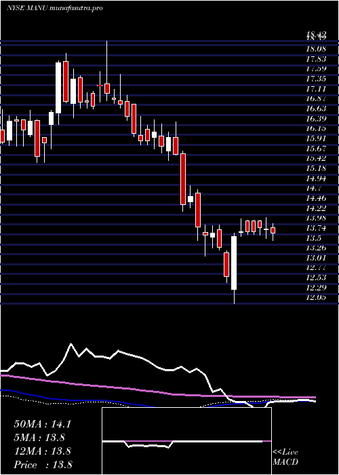The height and width of the screenshot is (475, 339).
Task: Select the 15.18 price axis label
Action: coord(316,168)
